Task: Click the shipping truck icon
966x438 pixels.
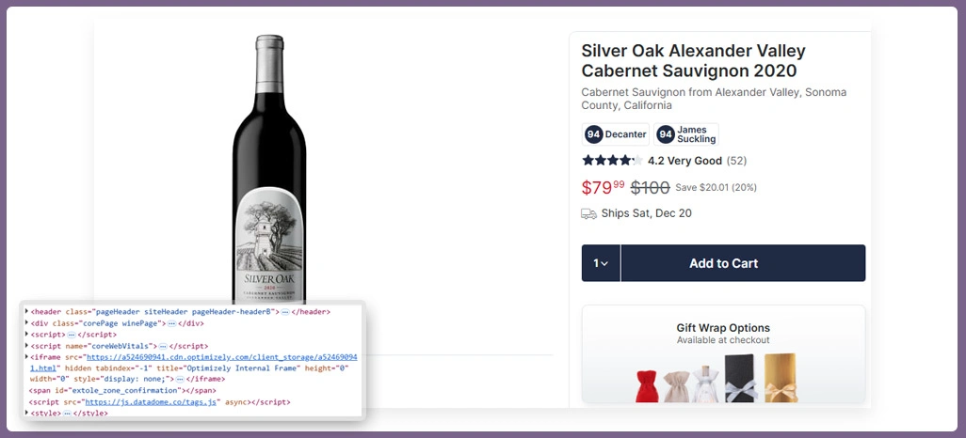Action: [588, 213]
